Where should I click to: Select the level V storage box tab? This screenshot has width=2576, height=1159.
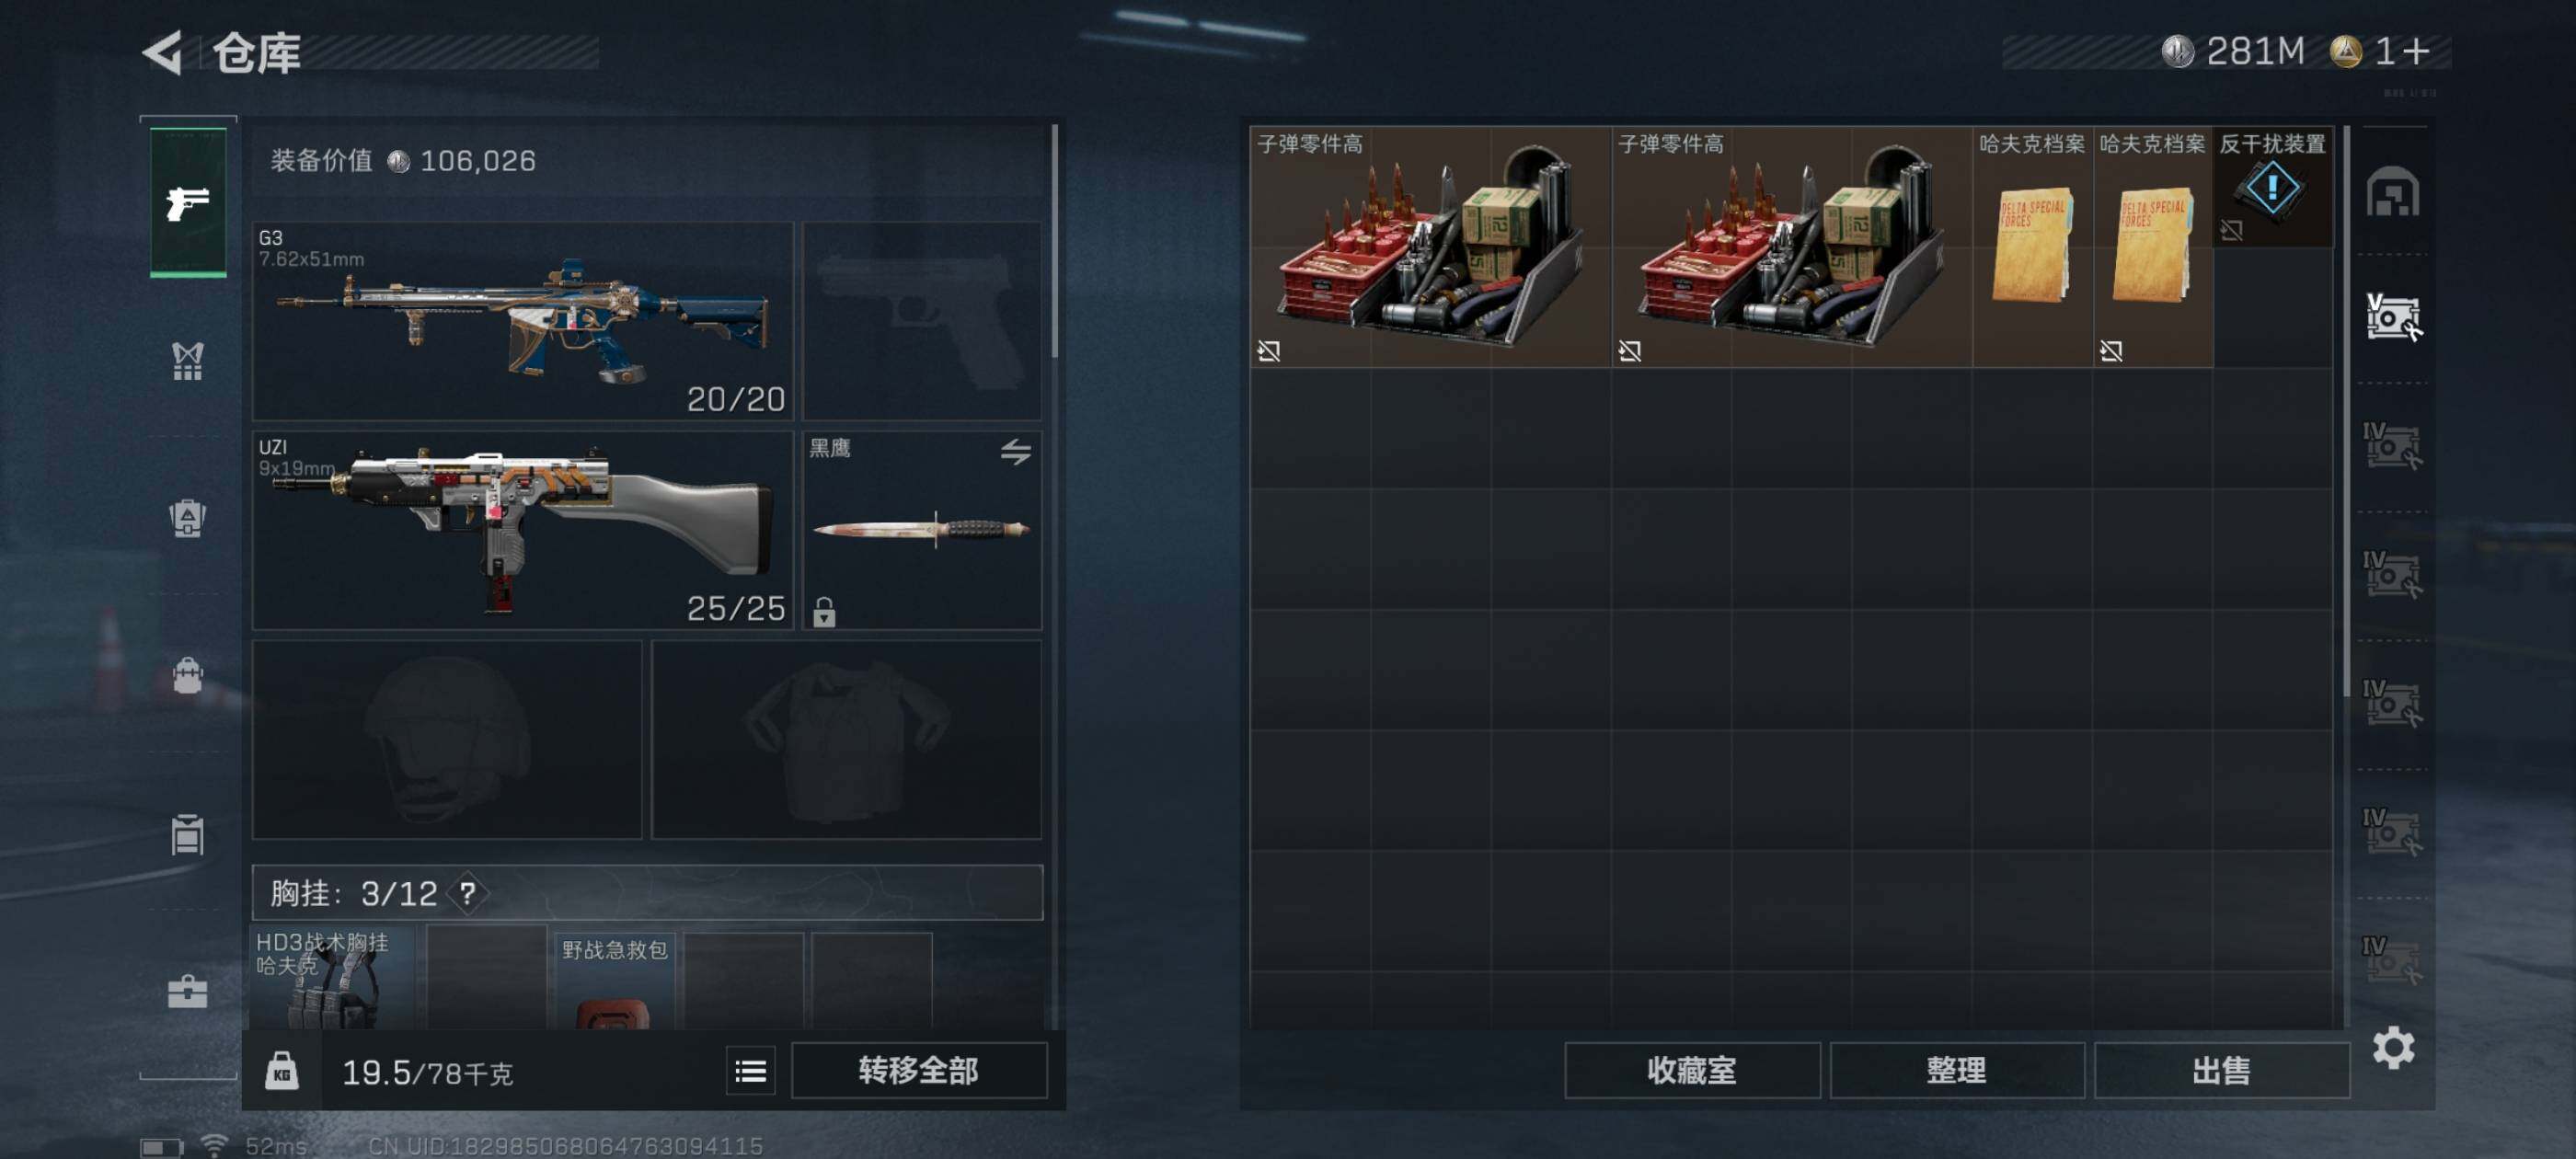click(2392, 318)
